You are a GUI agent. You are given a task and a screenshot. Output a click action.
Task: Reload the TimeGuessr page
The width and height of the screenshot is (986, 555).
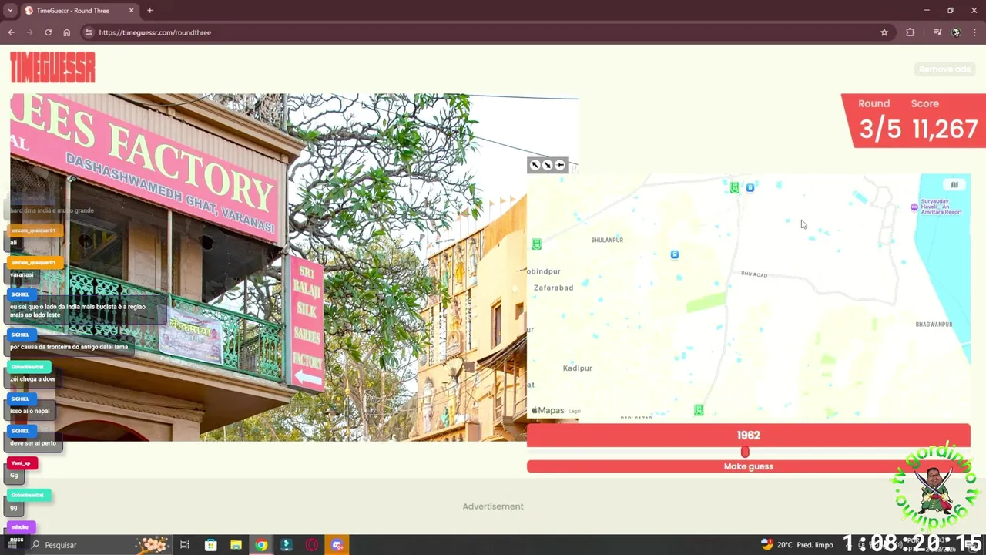(x=48, y=32)
